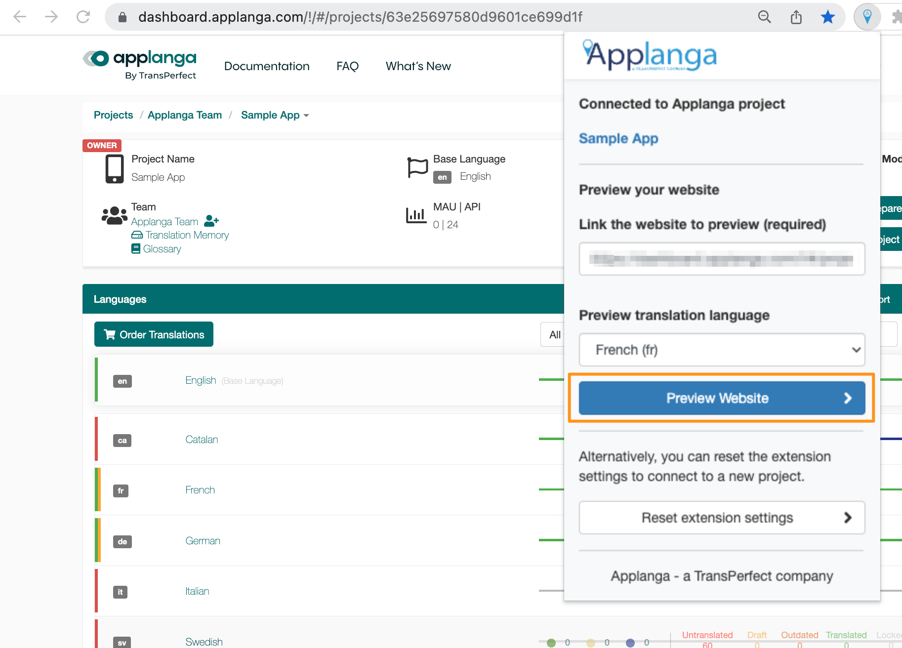902x648 pixels.
Task: Open the zoom magnifier icon in address bar
Action: pyautogui.click(x=764, y=17)
